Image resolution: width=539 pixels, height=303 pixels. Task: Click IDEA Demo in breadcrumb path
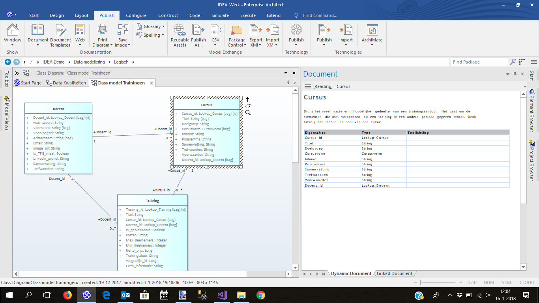[53, 62]
